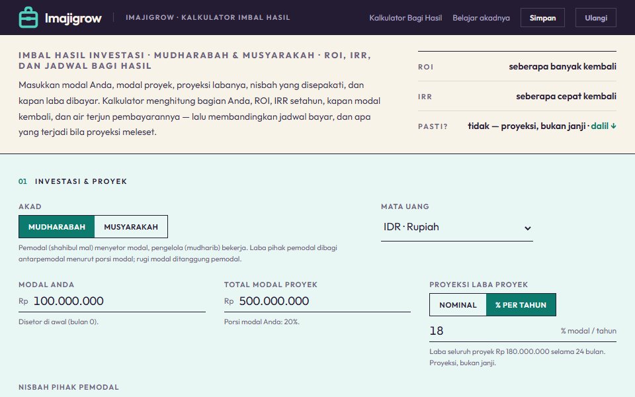This screenshot has width=635, height=397.
Task: Click the text 'seberapa banyak kembali'
Action: [562, 66]
